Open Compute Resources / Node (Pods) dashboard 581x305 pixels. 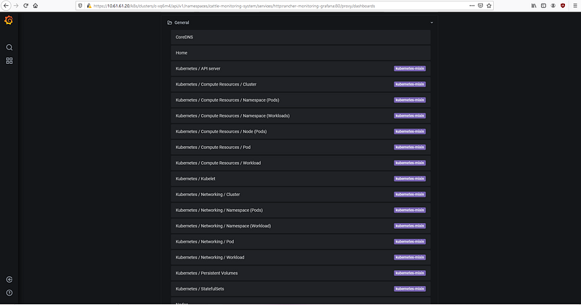coord(301,131)
